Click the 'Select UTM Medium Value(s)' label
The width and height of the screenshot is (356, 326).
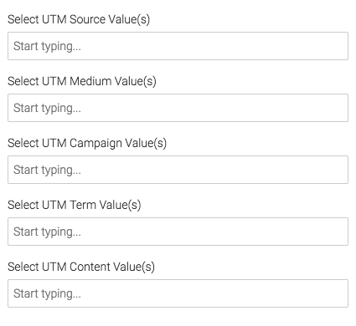[x=82, y=81]
